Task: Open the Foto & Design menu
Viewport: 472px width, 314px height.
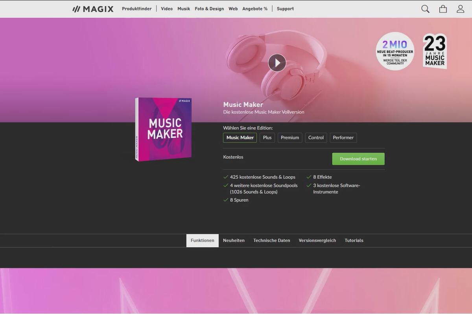Action: point(209,9)
